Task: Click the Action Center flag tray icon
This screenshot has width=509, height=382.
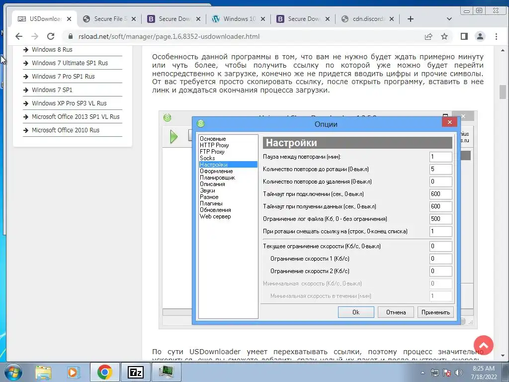Action: (447, 373)
